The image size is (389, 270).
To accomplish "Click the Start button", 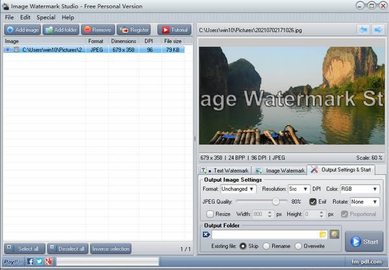I will coord(364,241).
